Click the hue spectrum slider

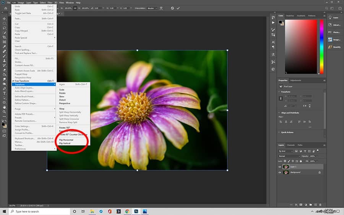[321, 47]
